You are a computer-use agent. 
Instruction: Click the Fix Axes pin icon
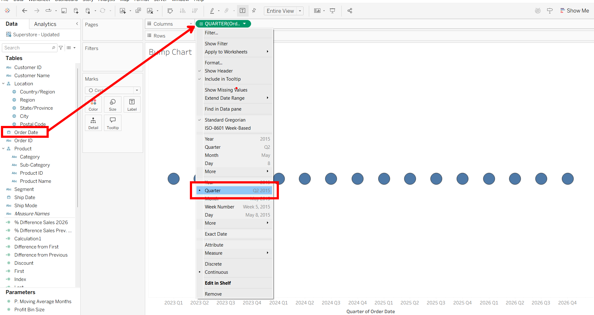(254, 11)
